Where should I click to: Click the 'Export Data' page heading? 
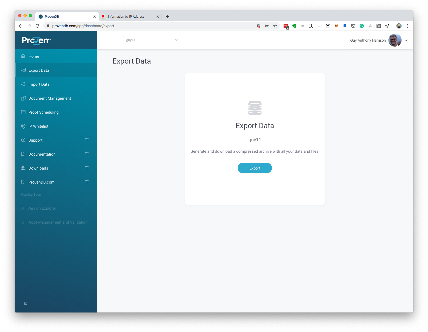coord(132,61)
